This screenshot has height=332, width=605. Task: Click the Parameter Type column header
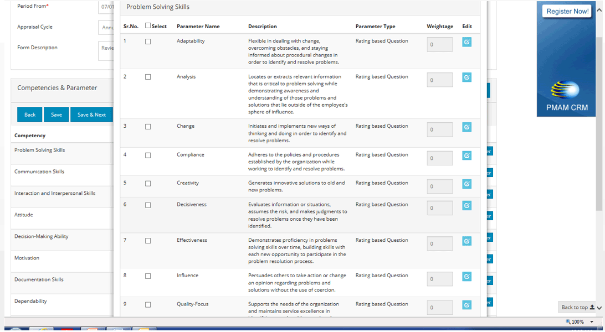click(375, 26)
